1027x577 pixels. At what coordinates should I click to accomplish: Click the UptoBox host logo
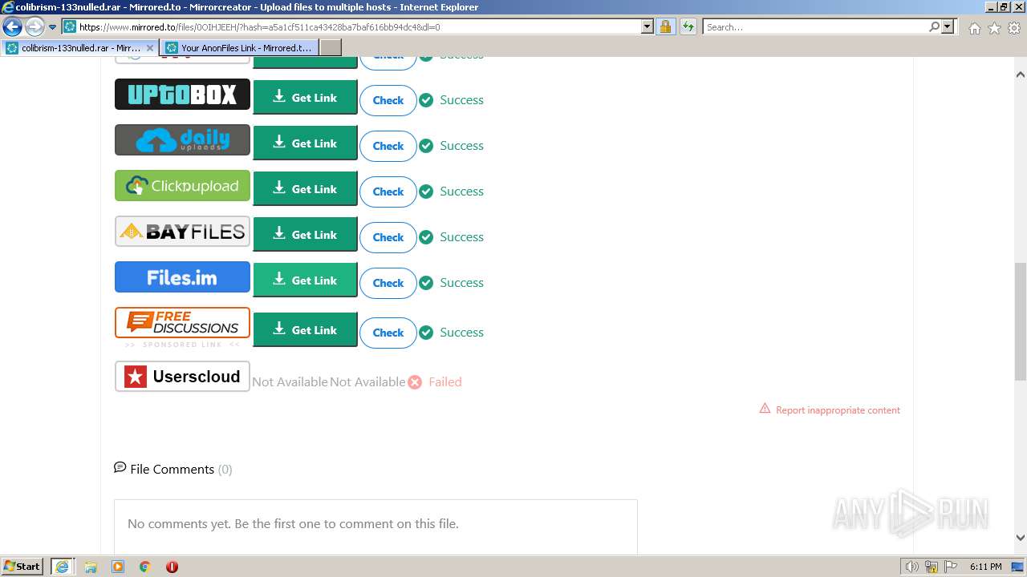(182, 95)
